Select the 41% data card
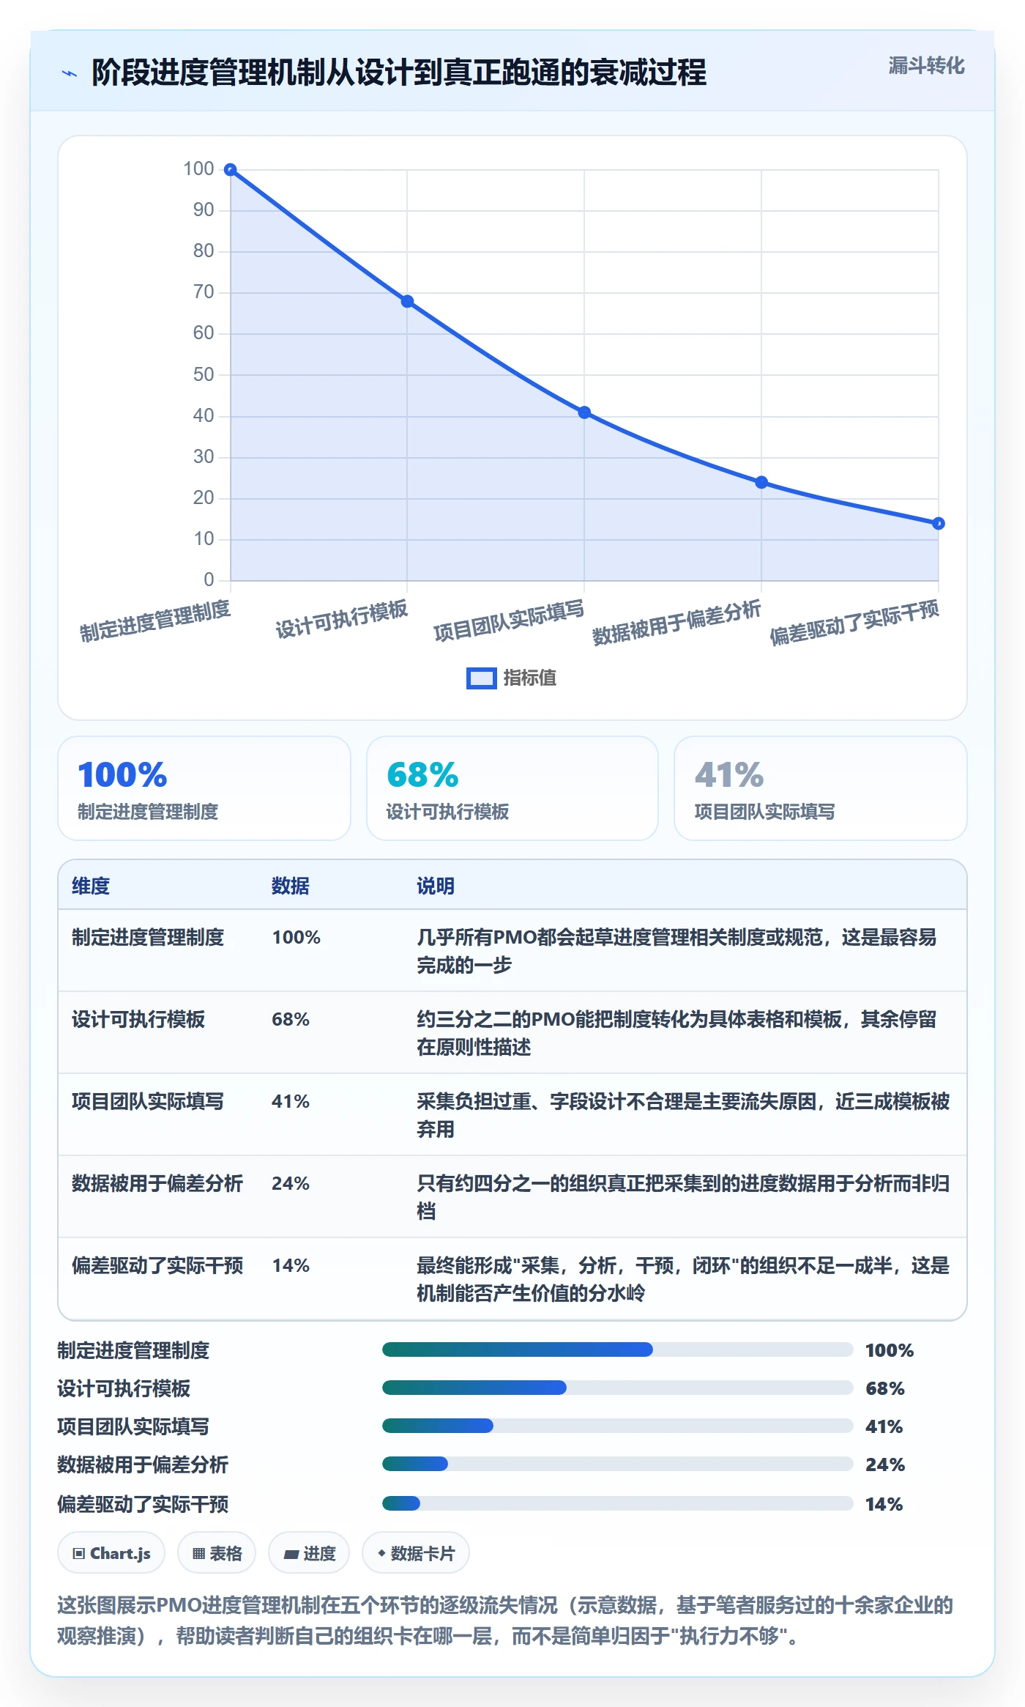Viewport: 1025px width, 1707px height. tap(821, 788)
